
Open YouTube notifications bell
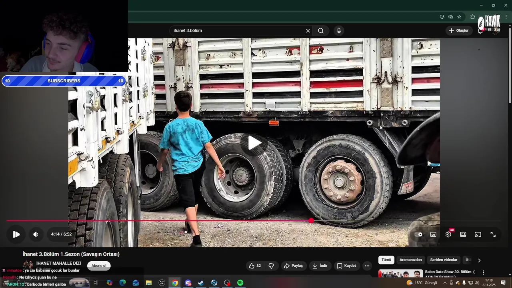click(x=480, y=31)
